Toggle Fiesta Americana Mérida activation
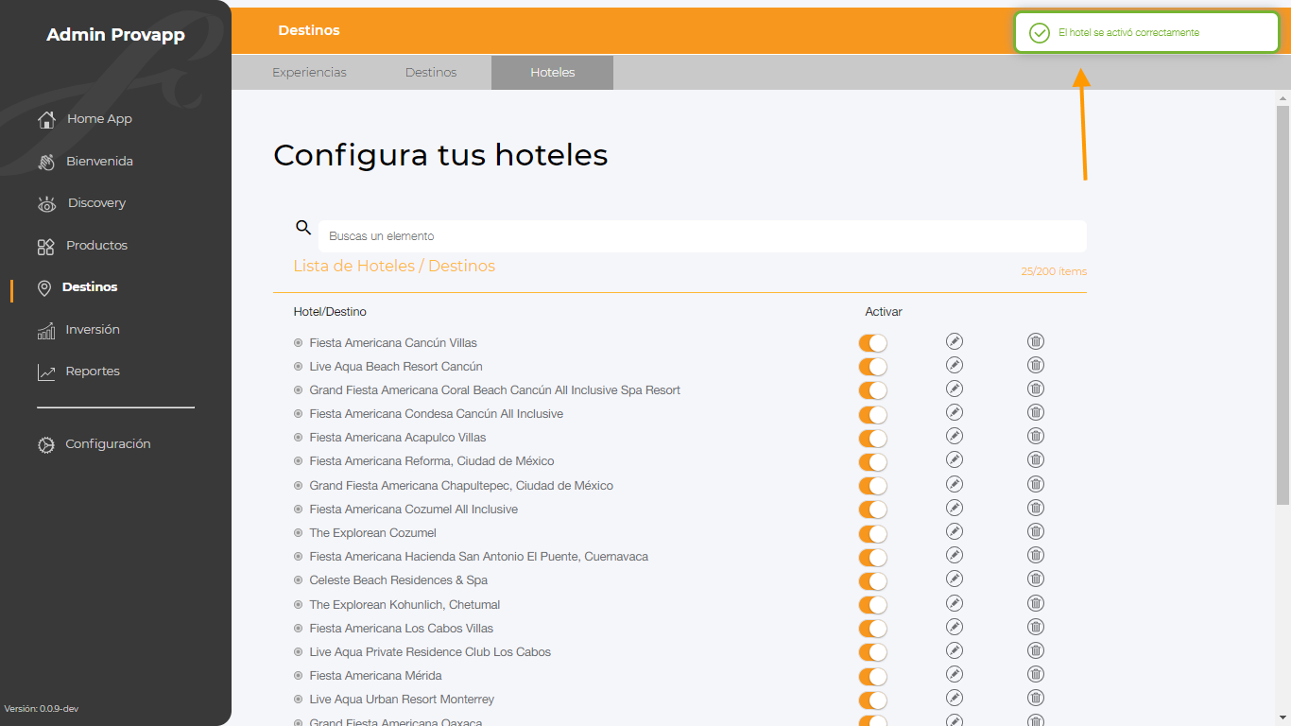1291x726 pixels. tap(872, 677)
